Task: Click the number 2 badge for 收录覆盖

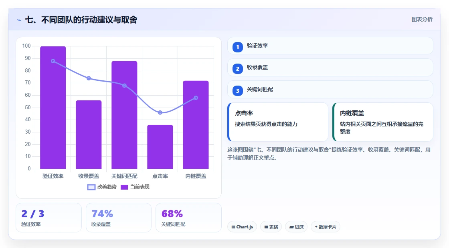Action: pyautogui.click(x=237, y=69)
